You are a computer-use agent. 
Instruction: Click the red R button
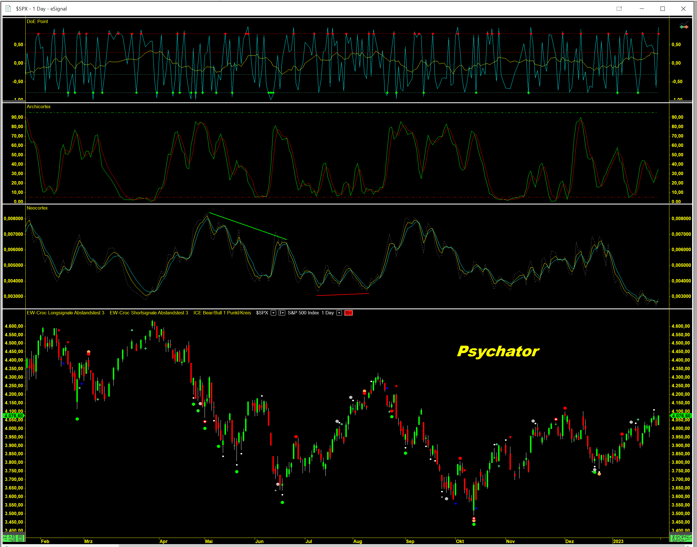(x=348, y=313)
